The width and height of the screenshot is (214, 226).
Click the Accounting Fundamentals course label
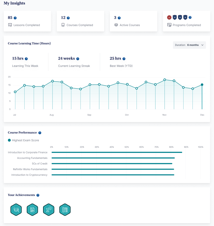point(32,158)
